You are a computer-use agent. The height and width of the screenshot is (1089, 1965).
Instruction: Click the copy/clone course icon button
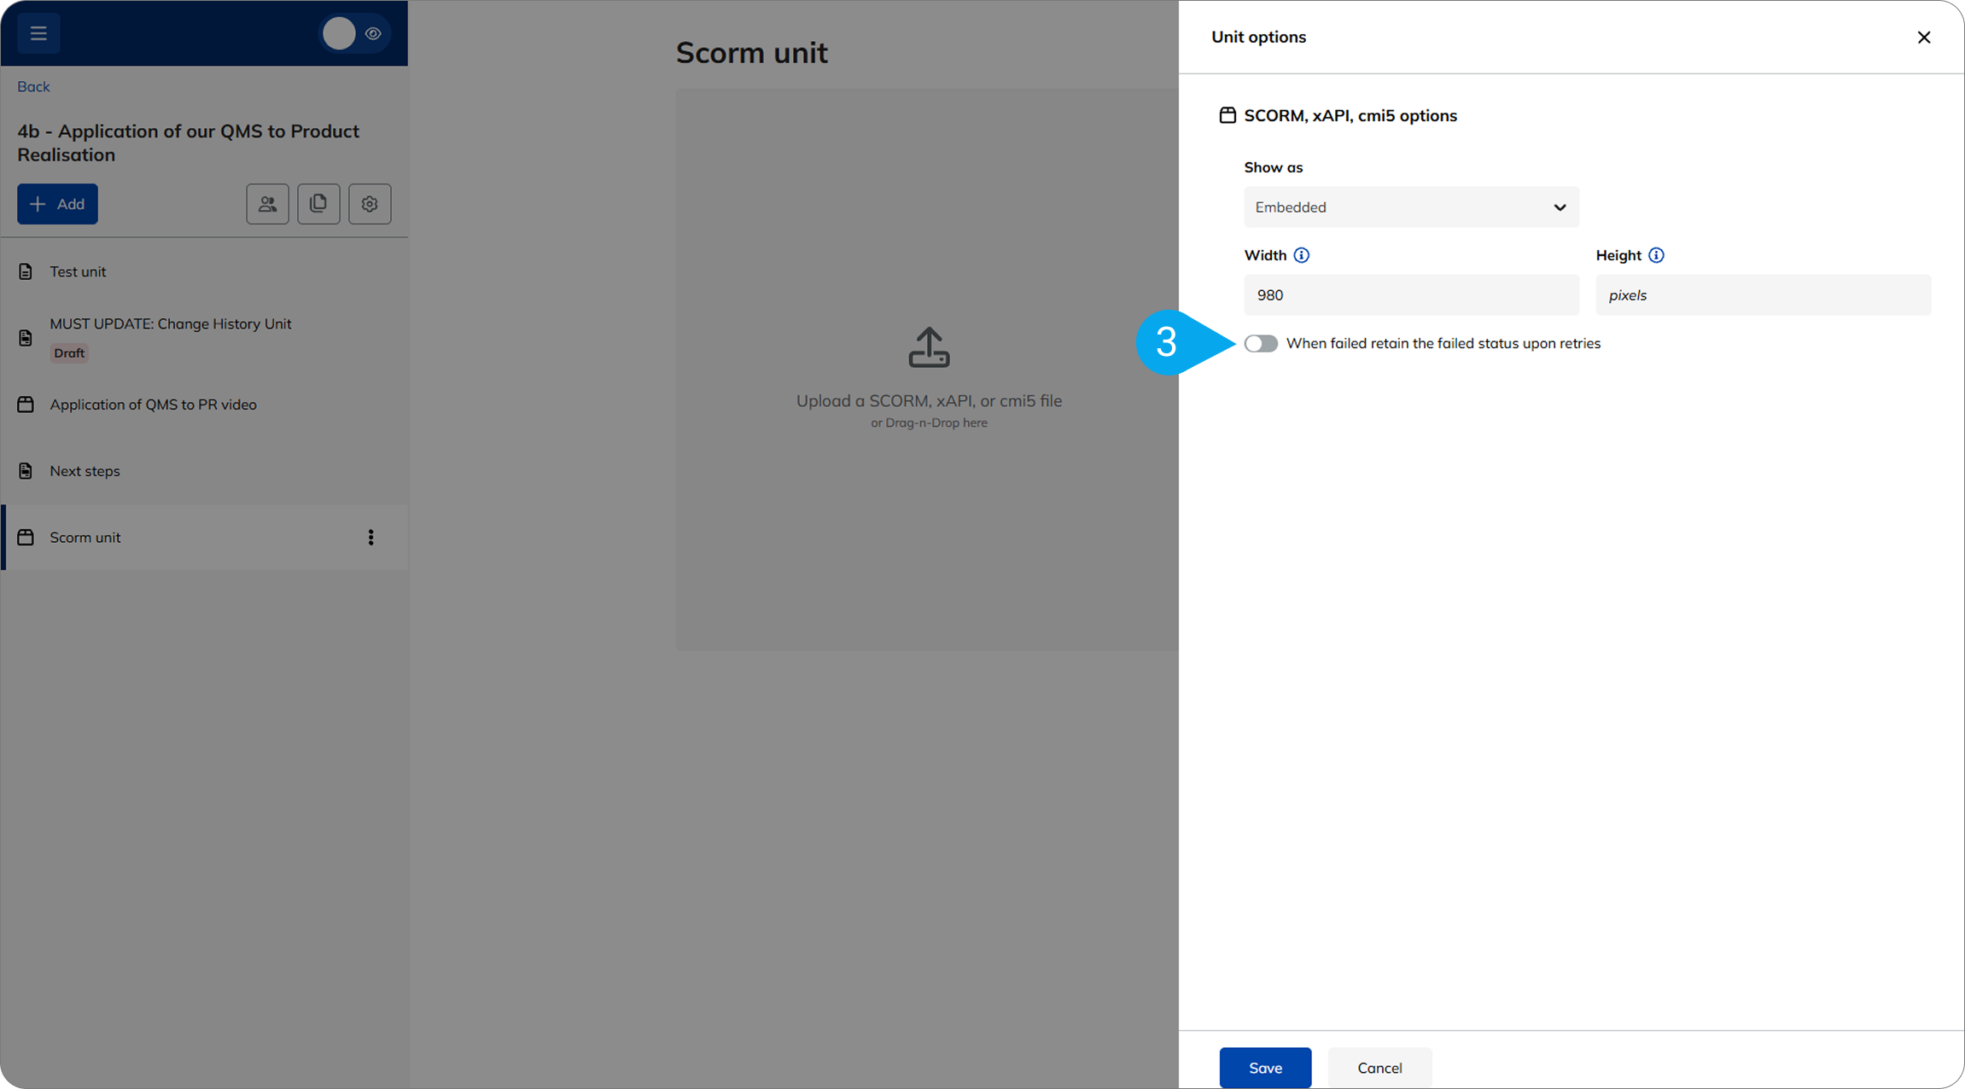click(318, 204)
